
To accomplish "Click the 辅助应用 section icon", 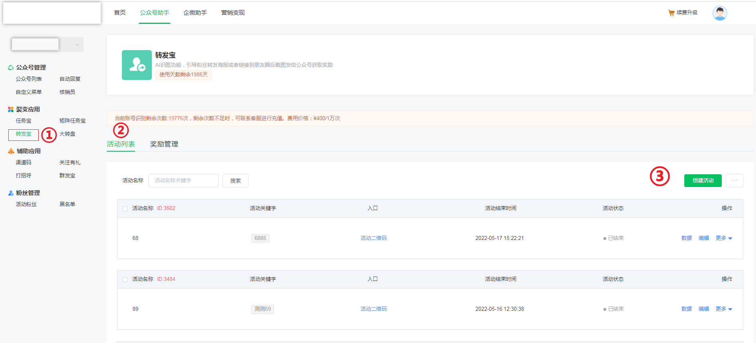I will tap(11, 151).
